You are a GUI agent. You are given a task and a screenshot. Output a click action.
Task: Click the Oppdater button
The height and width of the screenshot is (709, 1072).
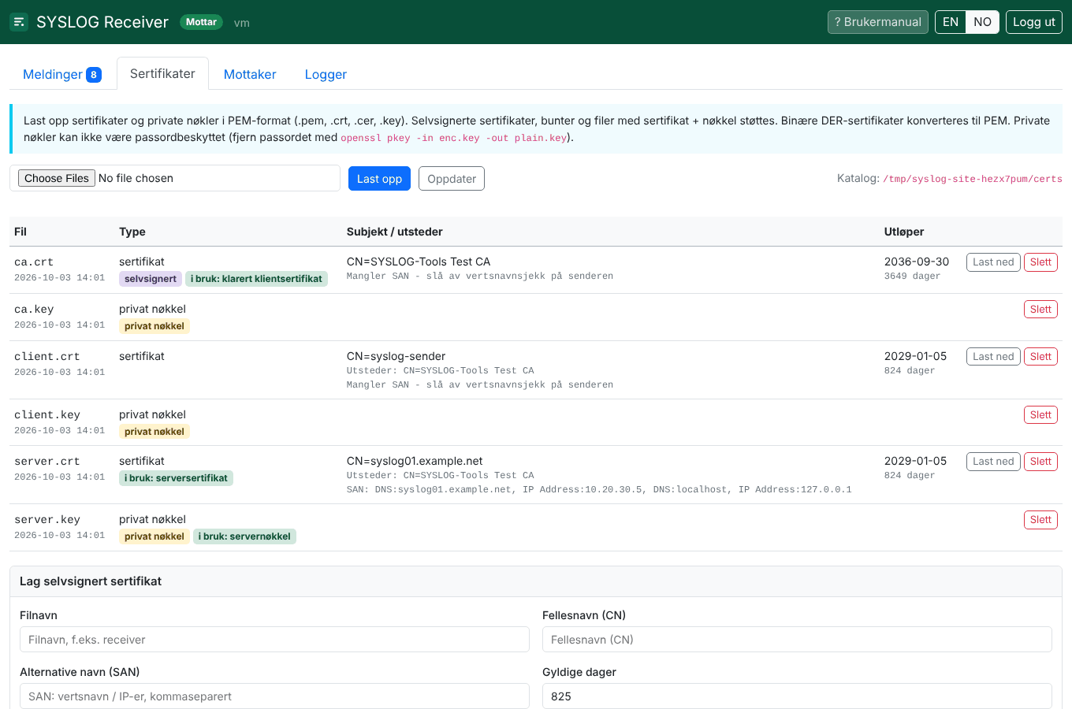coord(452,179)
